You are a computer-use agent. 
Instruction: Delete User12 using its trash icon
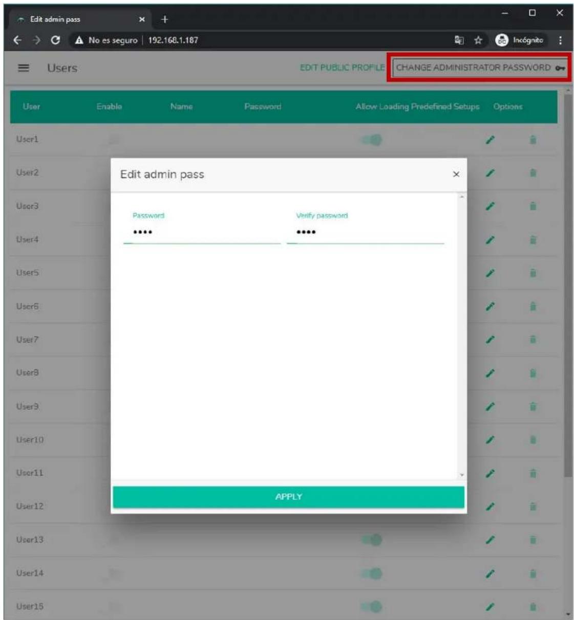(x=533, y=506)
